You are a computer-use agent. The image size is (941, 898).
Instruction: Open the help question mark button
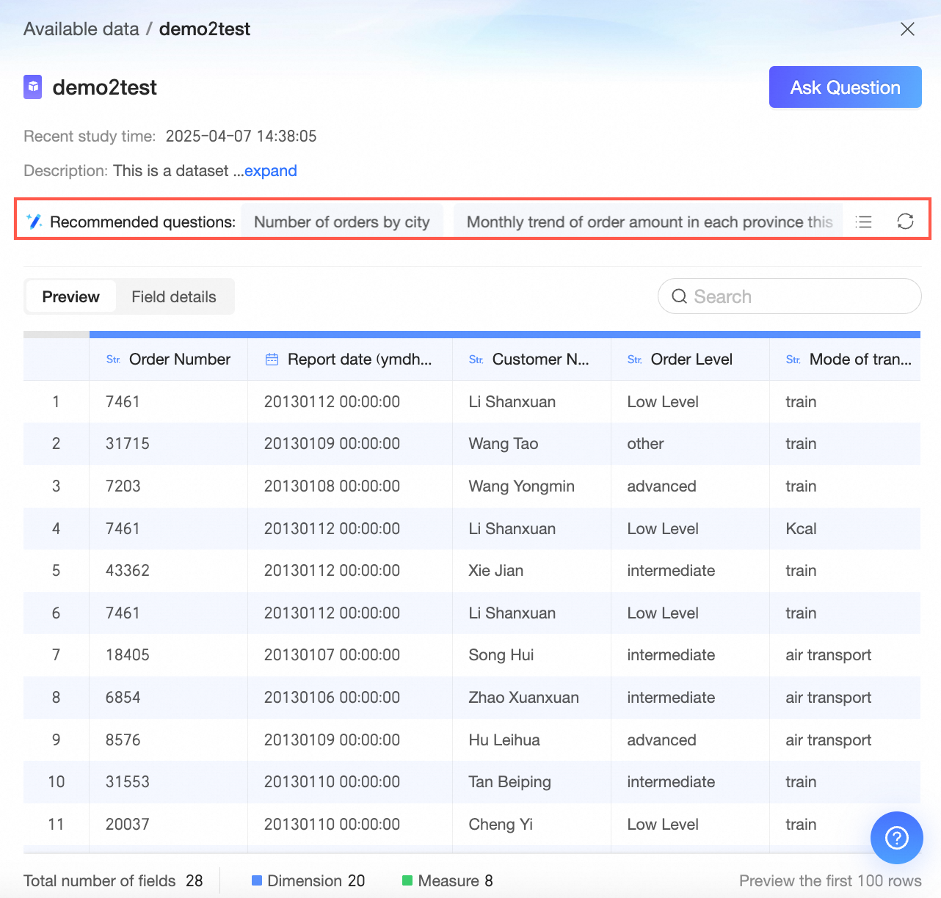[897, 838]
